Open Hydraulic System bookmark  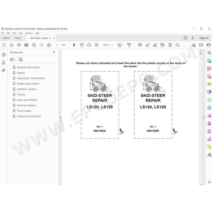pyautogui.click(x=27, y=89)
